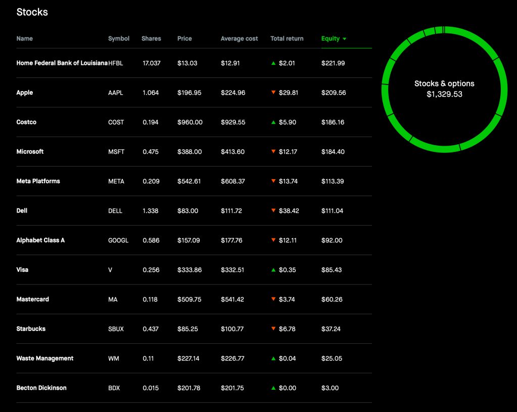Toggle the Equity column sort arrow
The width and height of the screenshot is (517, 412).
click(x=345, y=39)
